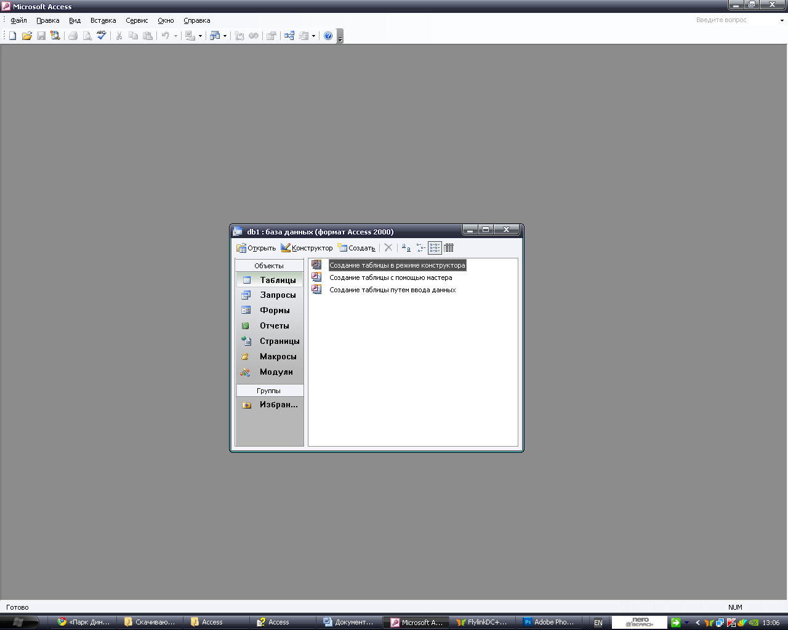
Task: Select Создание таблицы с помощью мастера
Action: [390, 277]
